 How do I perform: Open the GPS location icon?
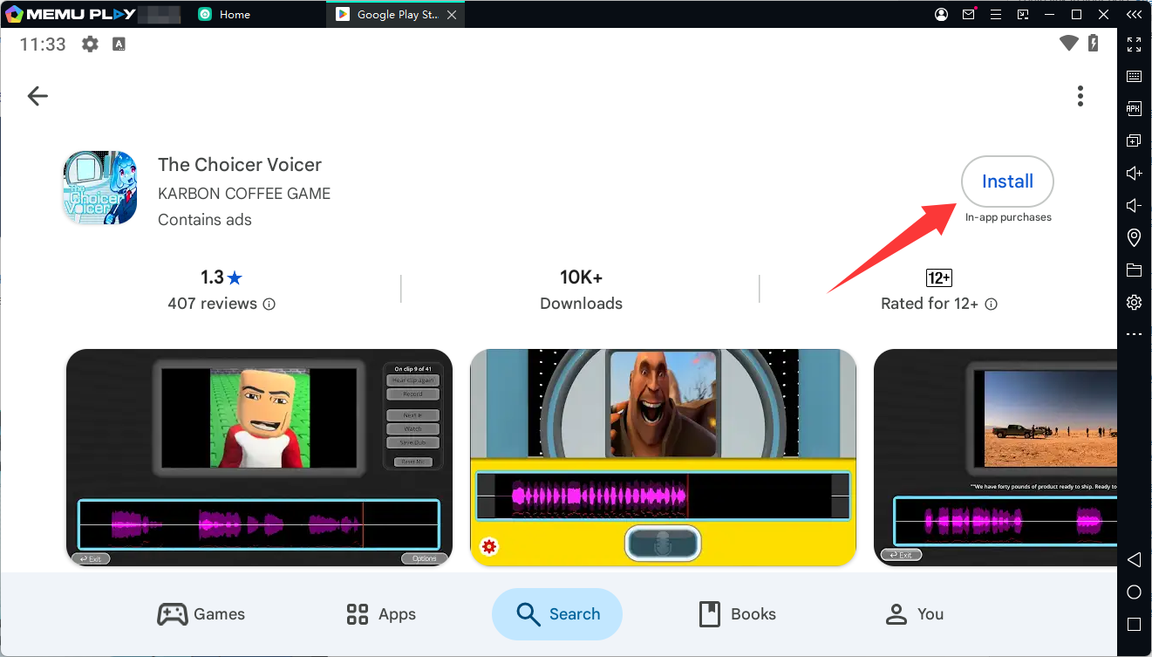[1135, 237]
